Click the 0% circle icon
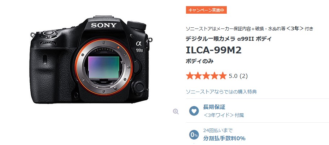This screenshot has height=145, width=329. 194,135
